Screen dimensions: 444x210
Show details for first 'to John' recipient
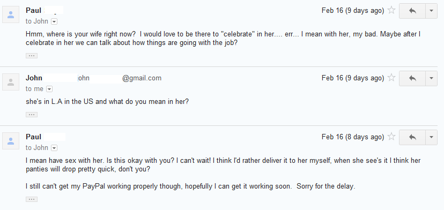pyautogui.click(x=54, y=21)
